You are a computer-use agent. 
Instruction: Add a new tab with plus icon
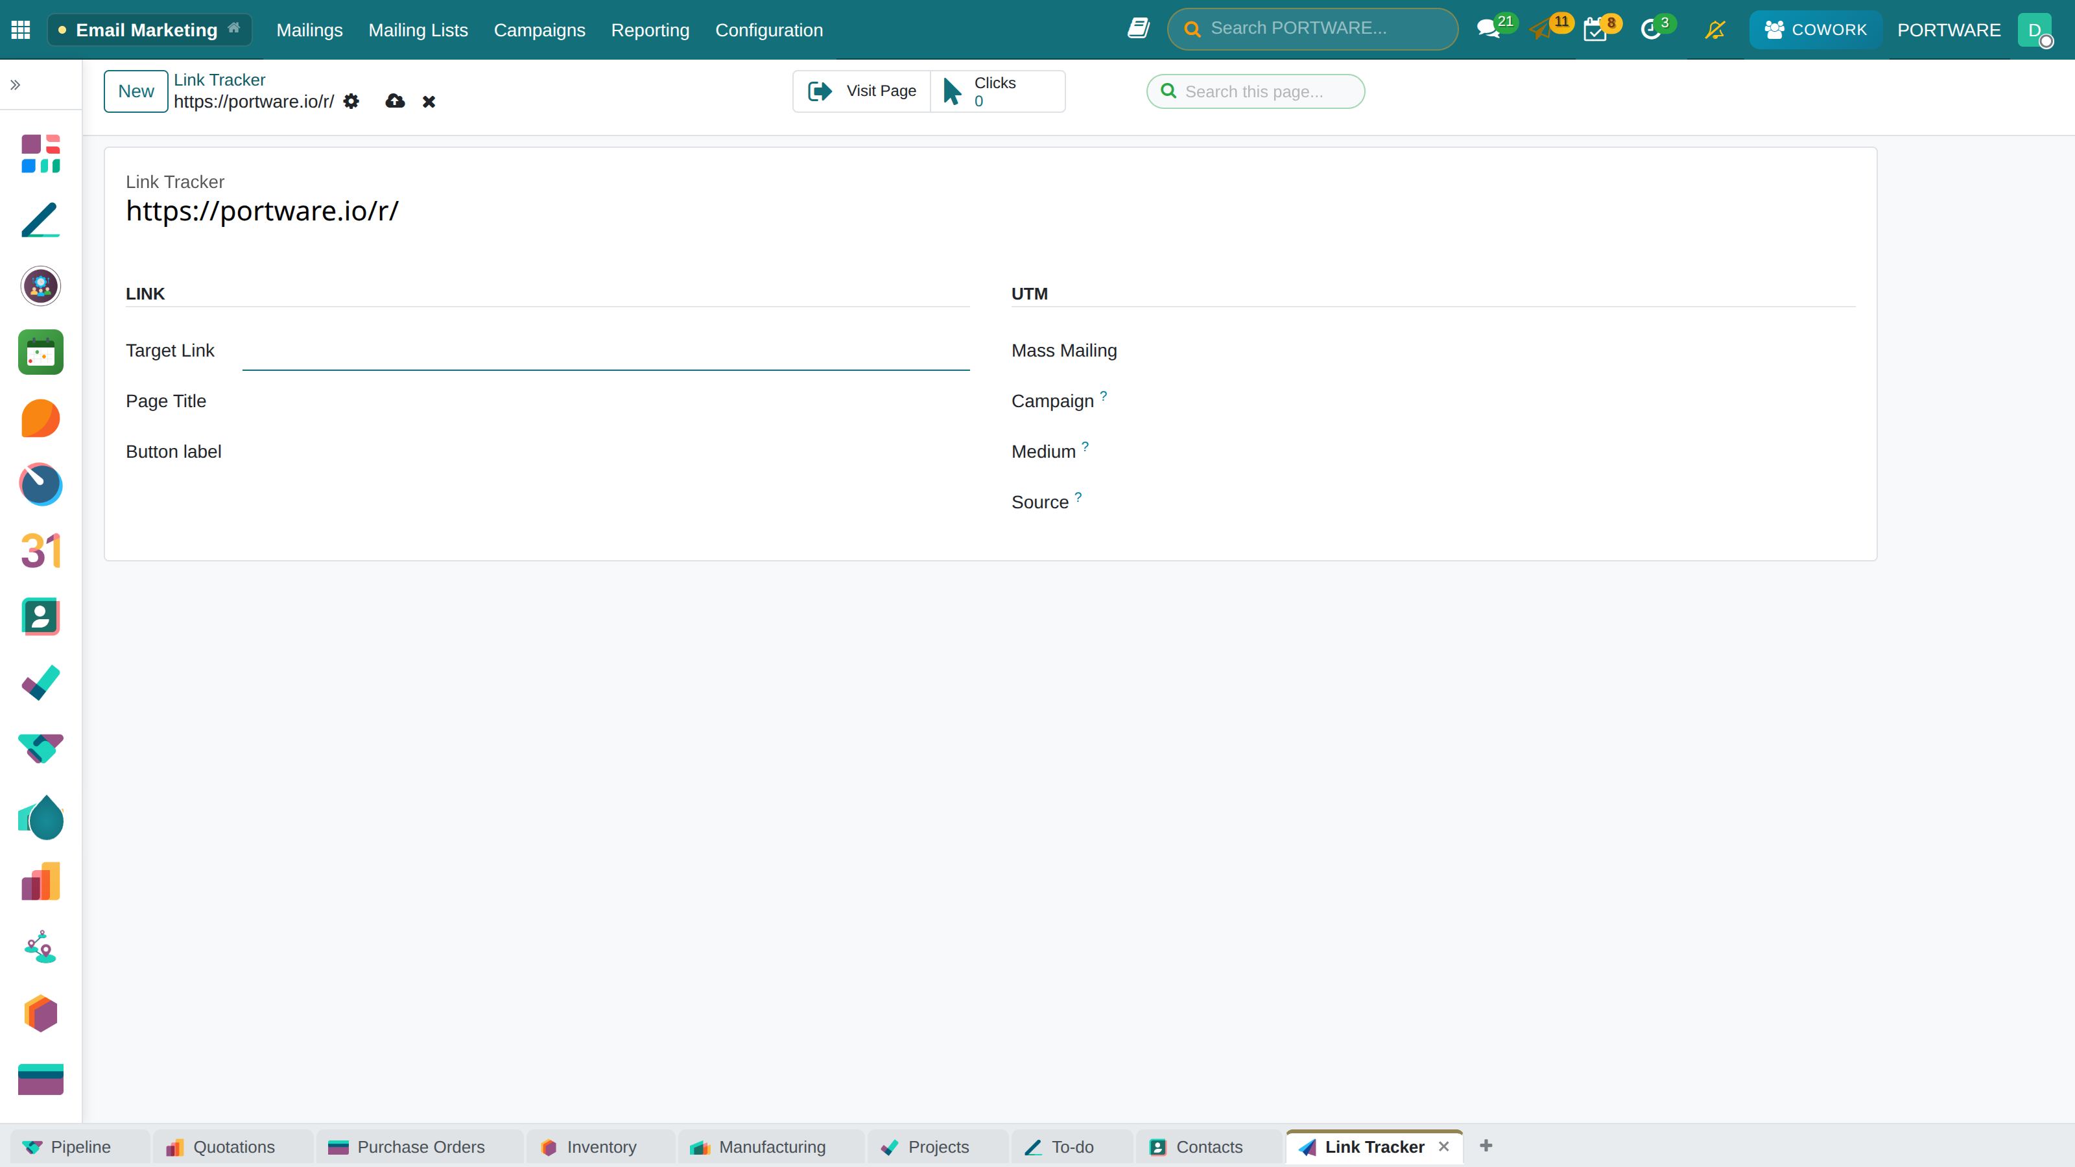1486,1145
